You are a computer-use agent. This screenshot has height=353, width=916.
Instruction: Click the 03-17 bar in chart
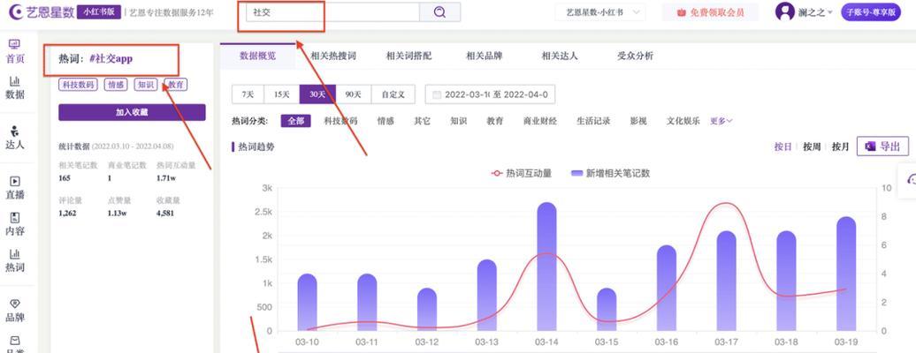coord(726,281)
